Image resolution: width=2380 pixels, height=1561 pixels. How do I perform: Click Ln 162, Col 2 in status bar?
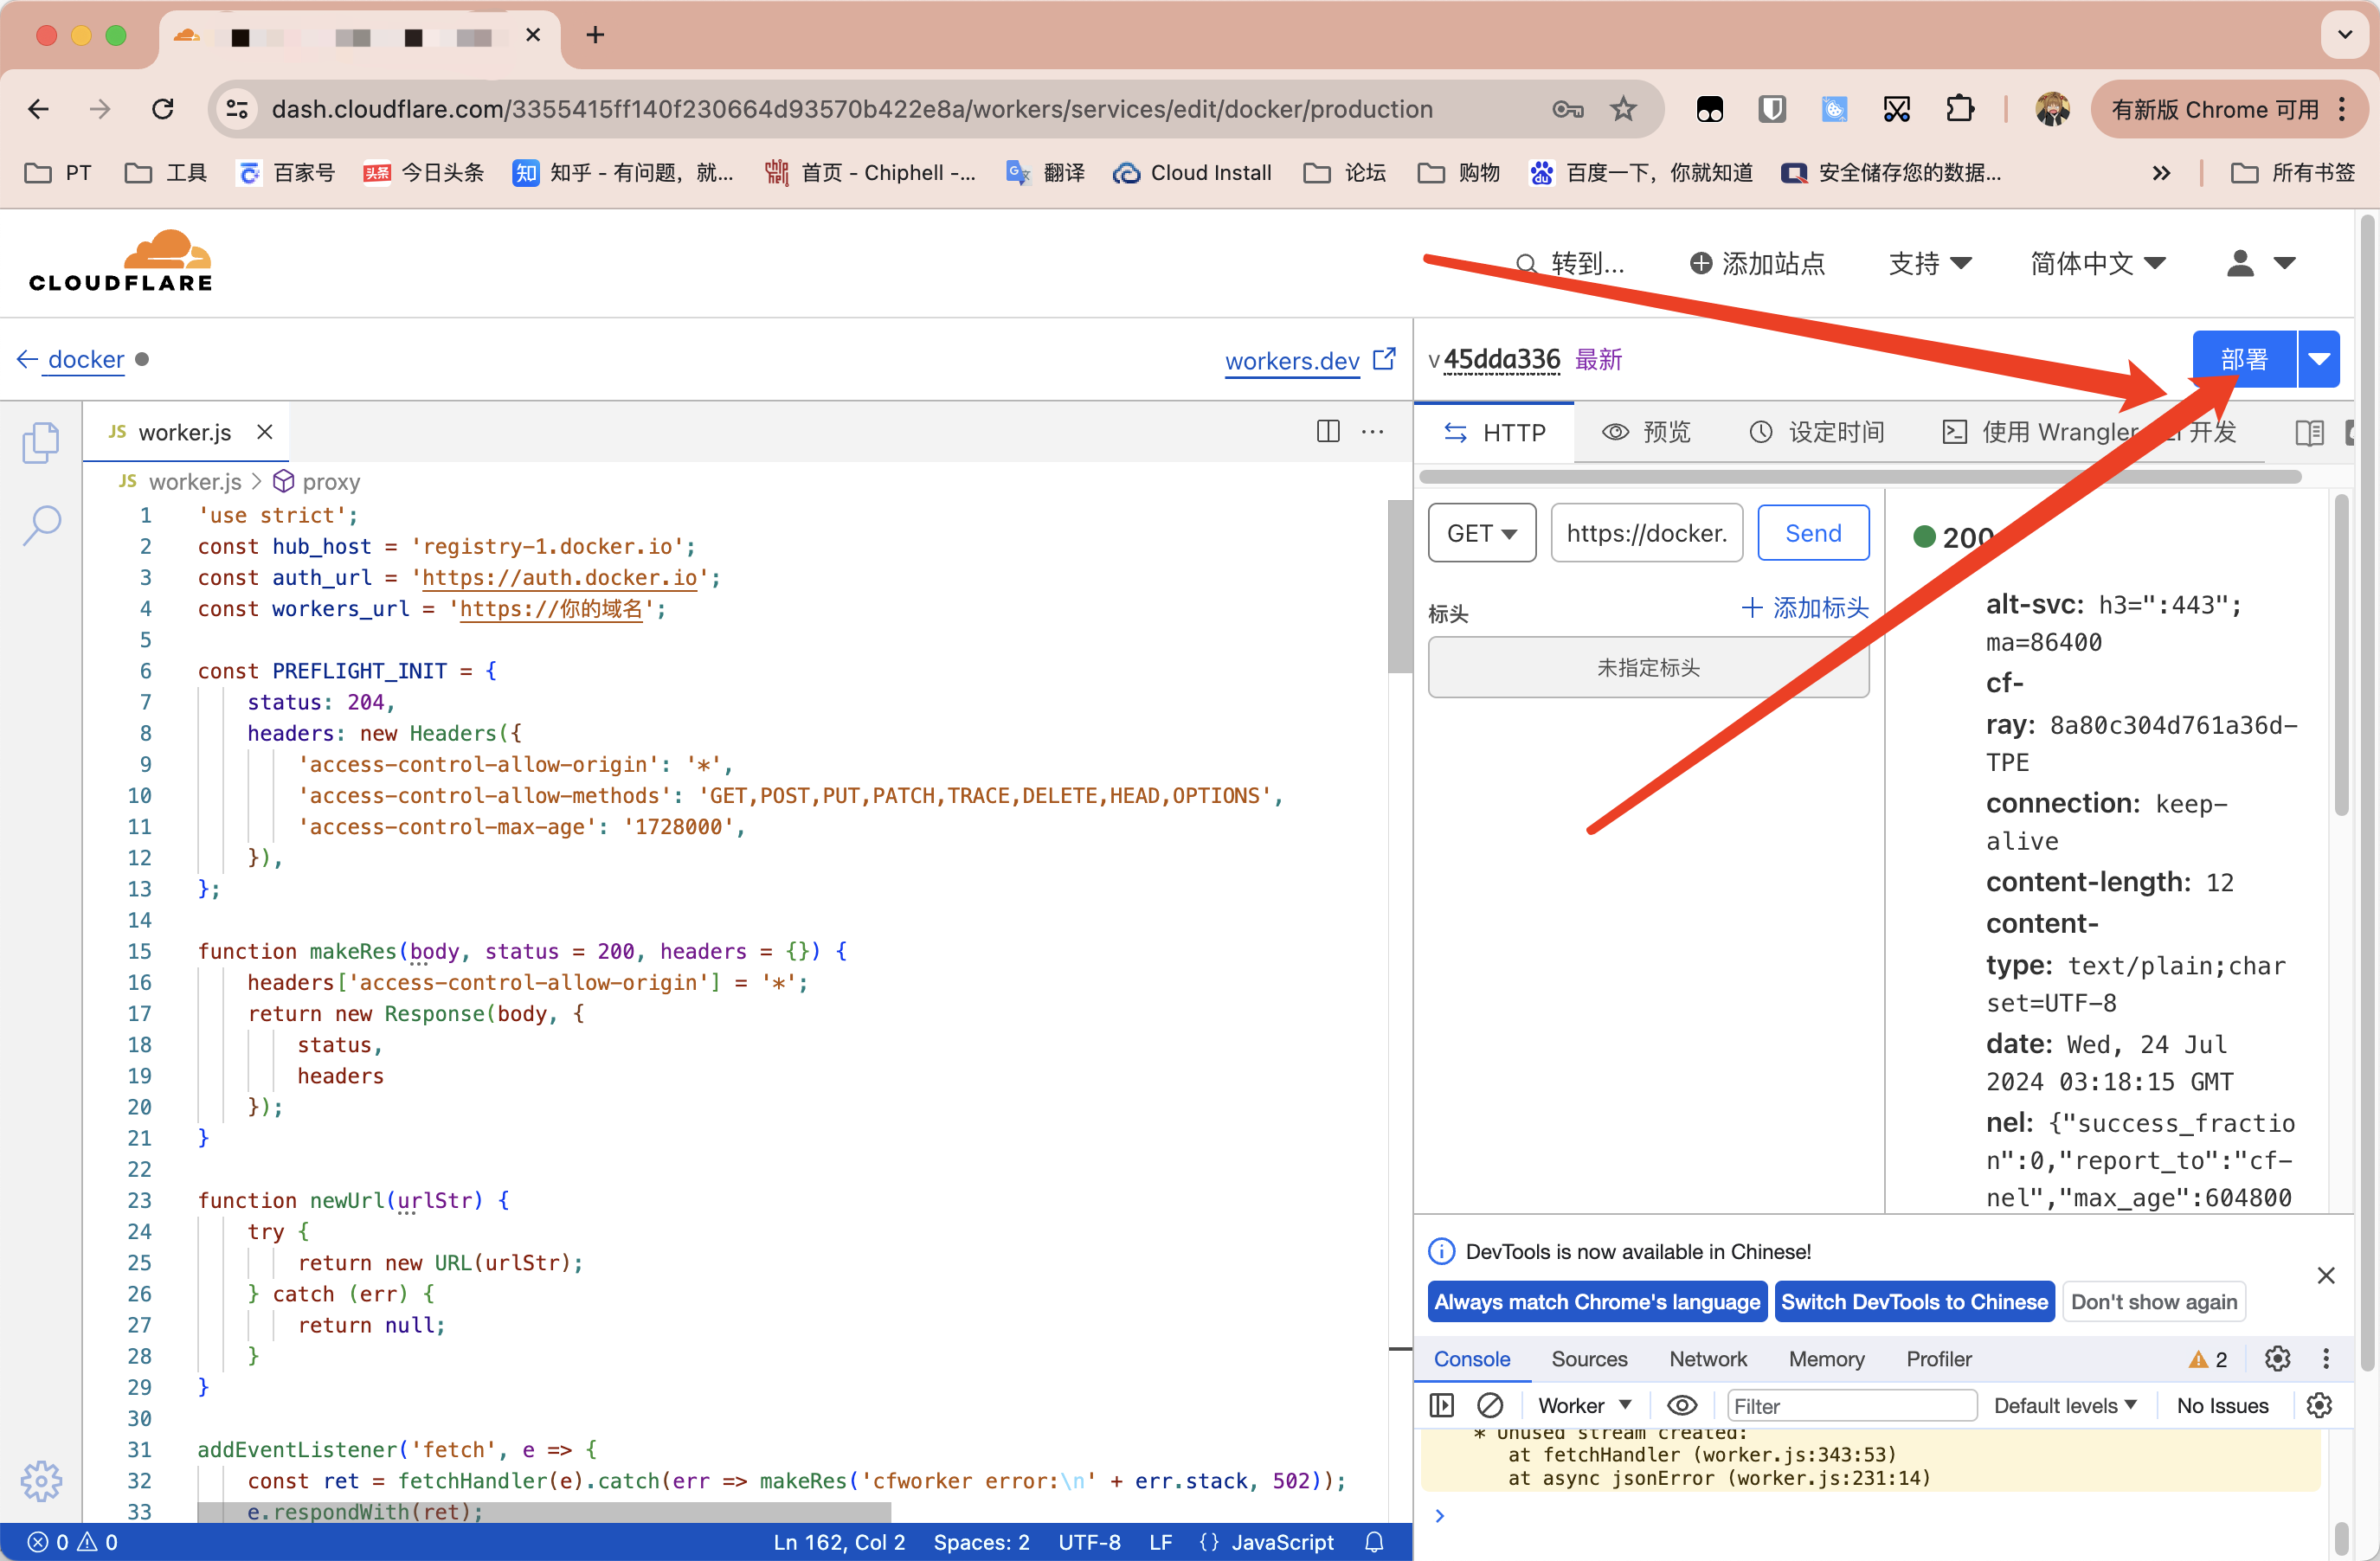(839, 1542)
